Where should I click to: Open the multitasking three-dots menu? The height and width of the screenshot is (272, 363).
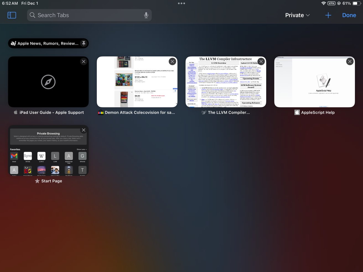[x=181, y=3]
